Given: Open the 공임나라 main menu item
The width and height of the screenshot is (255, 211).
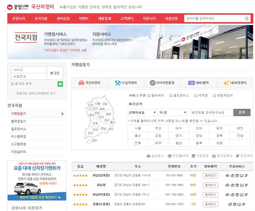Looking at the screenshot, I should coord(18,18).
